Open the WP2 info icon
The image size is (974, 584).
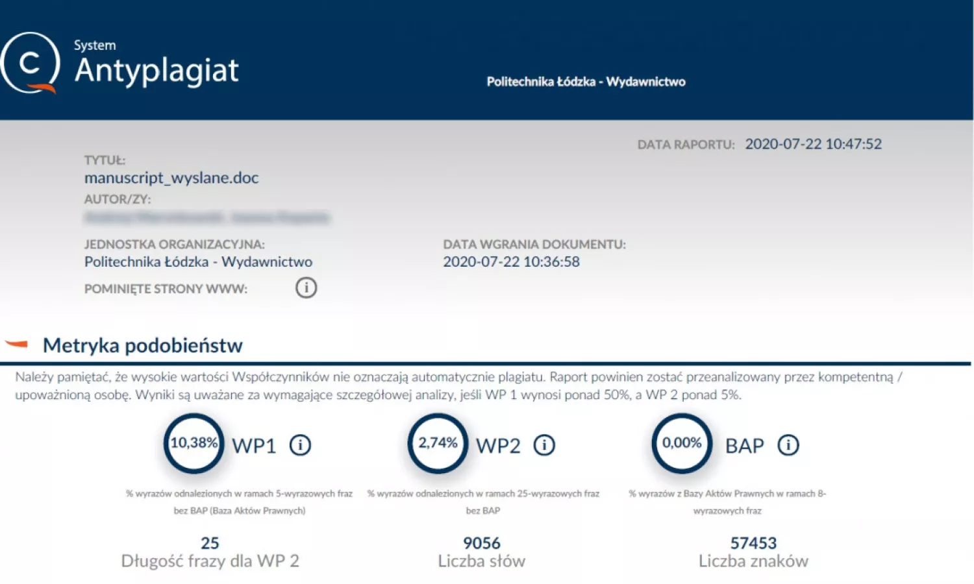[x=544, y=445]
